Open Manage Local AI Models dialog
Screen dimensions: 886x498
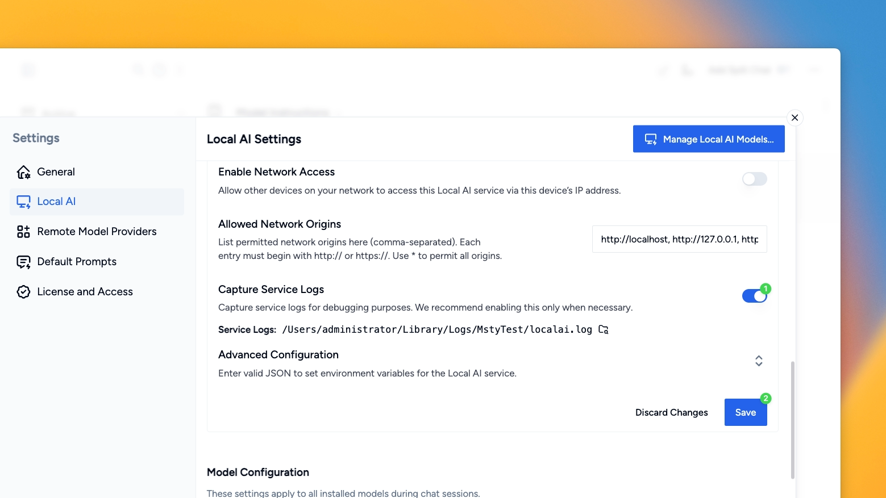pos(708,139)
